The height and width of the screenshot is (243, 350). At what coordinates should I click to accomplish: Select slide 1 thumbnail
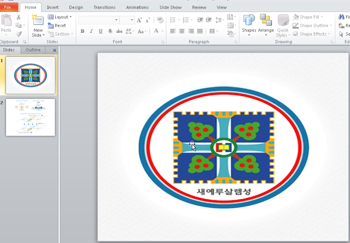point(31,75)
